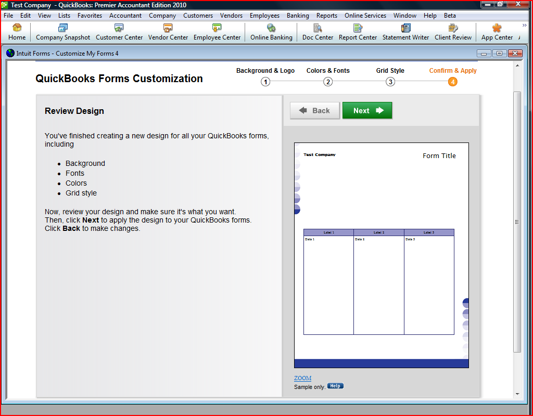
Task: Click the Back button
Action: [x=315, y=110]
